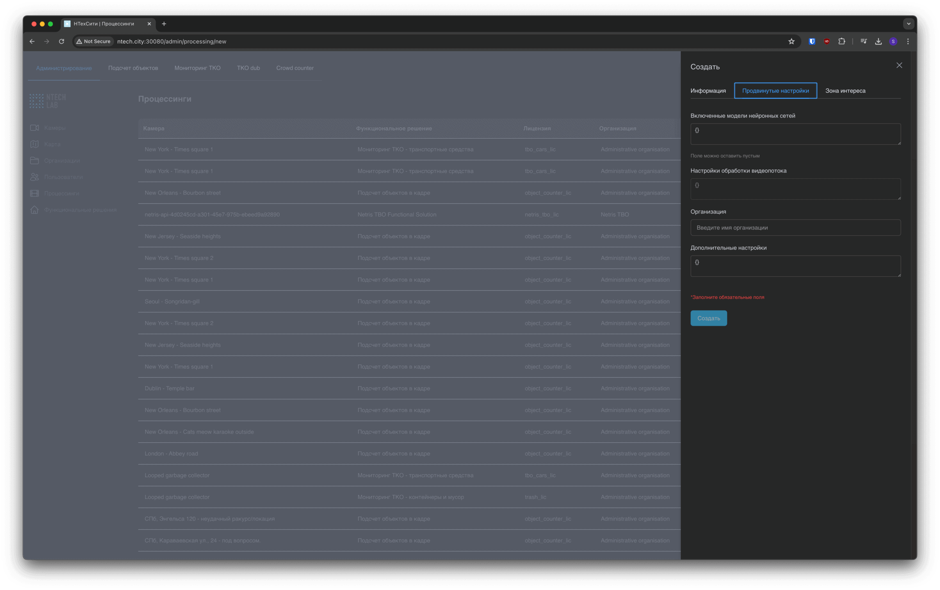Open the Chrome three-dot menu

click(908, 41)
